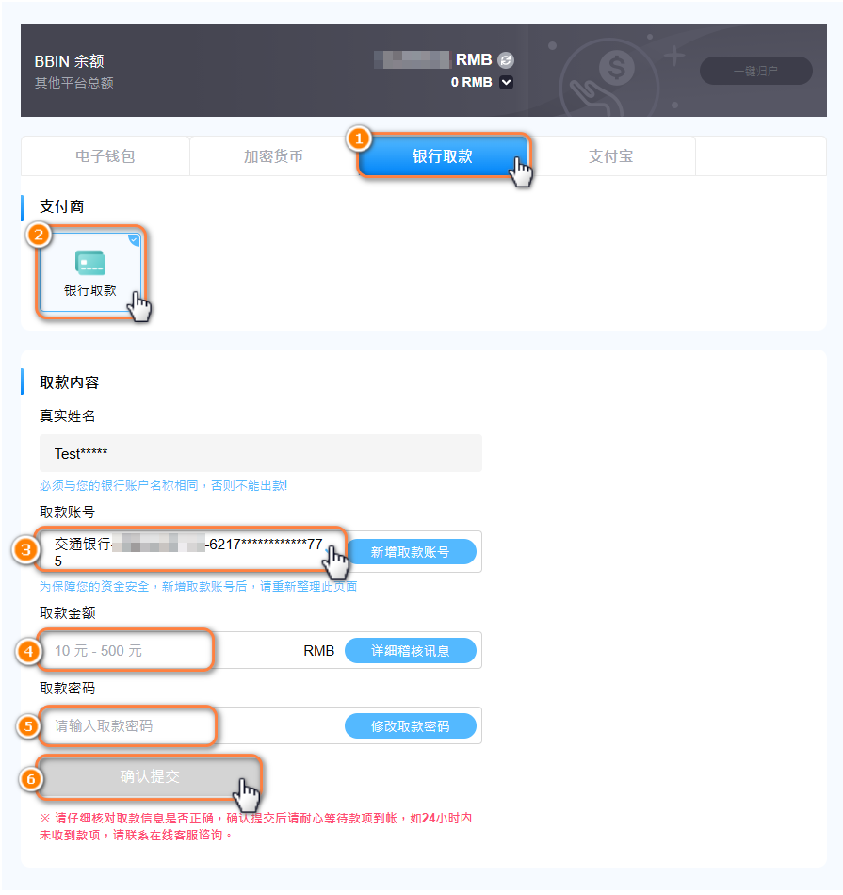Open the 加密货币 tab
Viewport: 843px width, 895px height.
point(273,155)
